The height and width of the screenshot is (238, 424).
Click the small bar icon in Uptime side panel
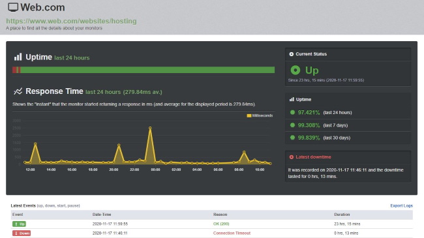coord(292,99)
